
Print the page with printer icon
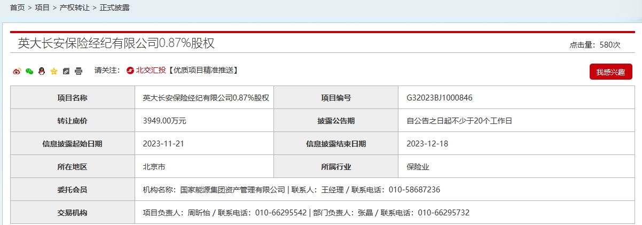[79, 71]
